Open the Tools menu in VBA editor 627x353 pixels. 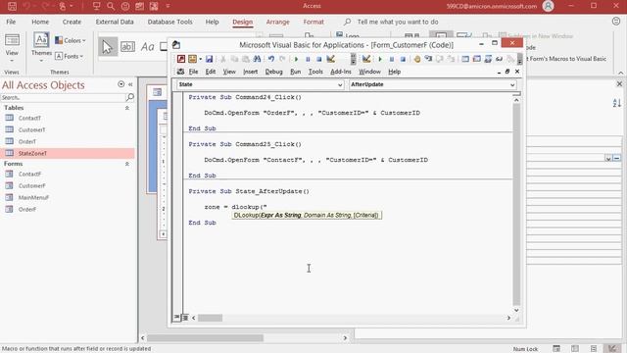point(315,72)
